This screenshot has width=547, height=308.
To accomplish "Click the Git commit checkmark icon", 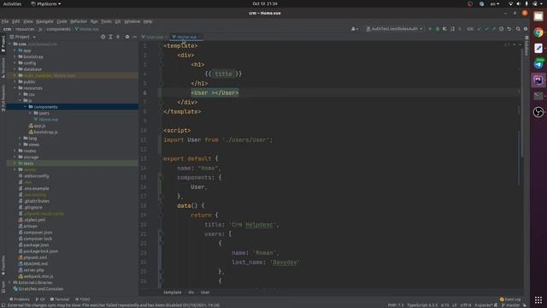I will tap(486, 29).
